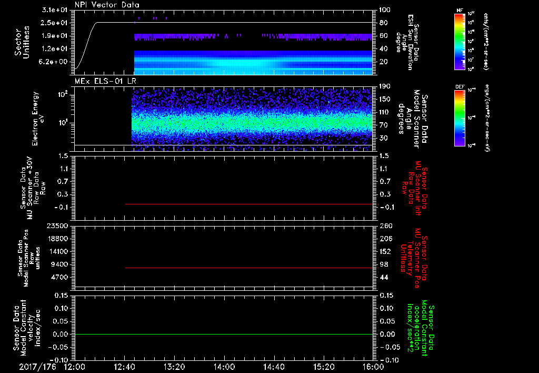
Task: Click the NPI sector spectrogram blue band
Action: [x=253, y=63]
